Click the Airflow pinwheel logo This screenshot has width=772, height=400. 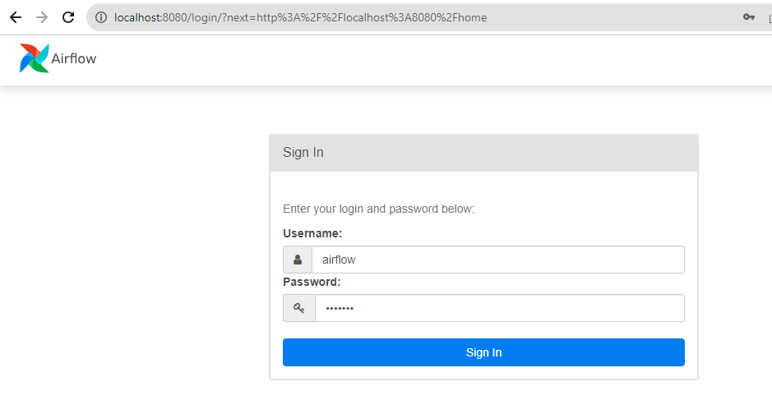34,58
